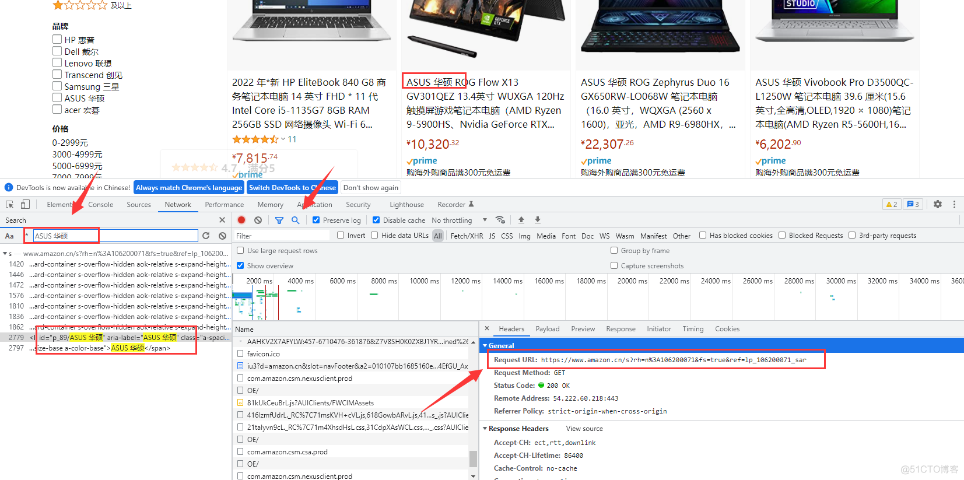
Task: Open the Timing tab in request details
Action: [x=693, y=329]
